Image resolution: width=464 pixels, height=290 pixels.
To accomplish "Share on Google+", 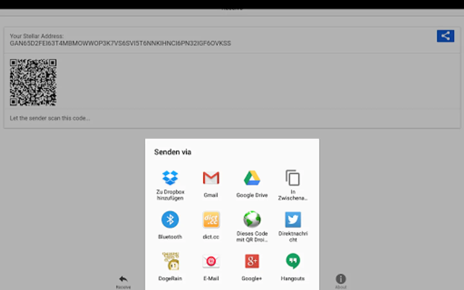I will coord(252,267).
